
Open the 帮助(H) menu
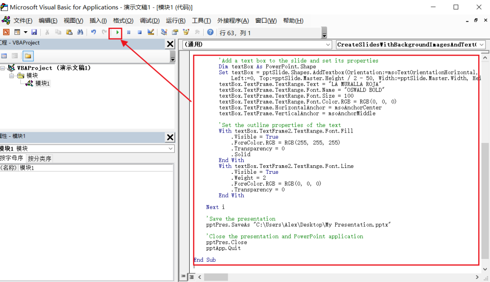pyautogui.click(x=293, y=20)
